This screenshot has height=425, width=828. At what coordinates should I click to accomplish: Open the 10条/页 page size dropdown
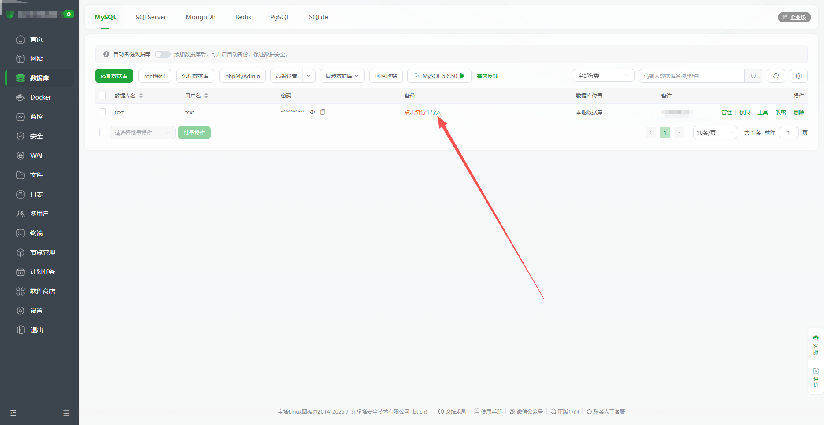click(714, 133)
